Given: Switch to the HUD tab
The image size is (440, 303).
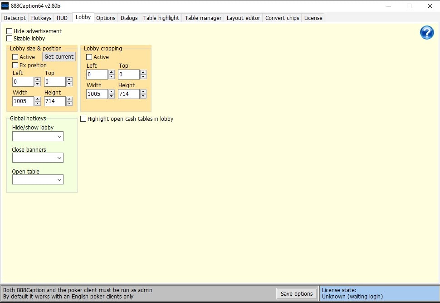Looking at the screenshot, I should [62, 18].
